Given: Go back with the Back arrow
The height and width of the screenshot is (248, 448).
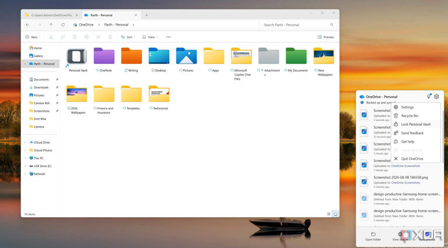Looking at the screenshot, I should point(27,25).
